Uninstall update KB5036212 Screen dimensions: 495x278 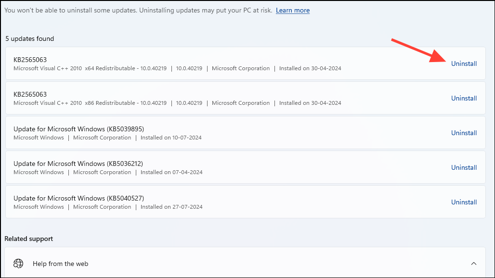click(464, 168)
